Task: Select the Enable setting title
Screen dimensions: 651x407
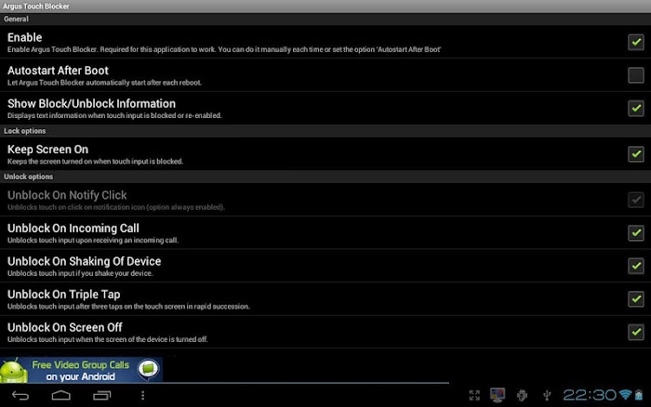Action: tap(24, 37)
